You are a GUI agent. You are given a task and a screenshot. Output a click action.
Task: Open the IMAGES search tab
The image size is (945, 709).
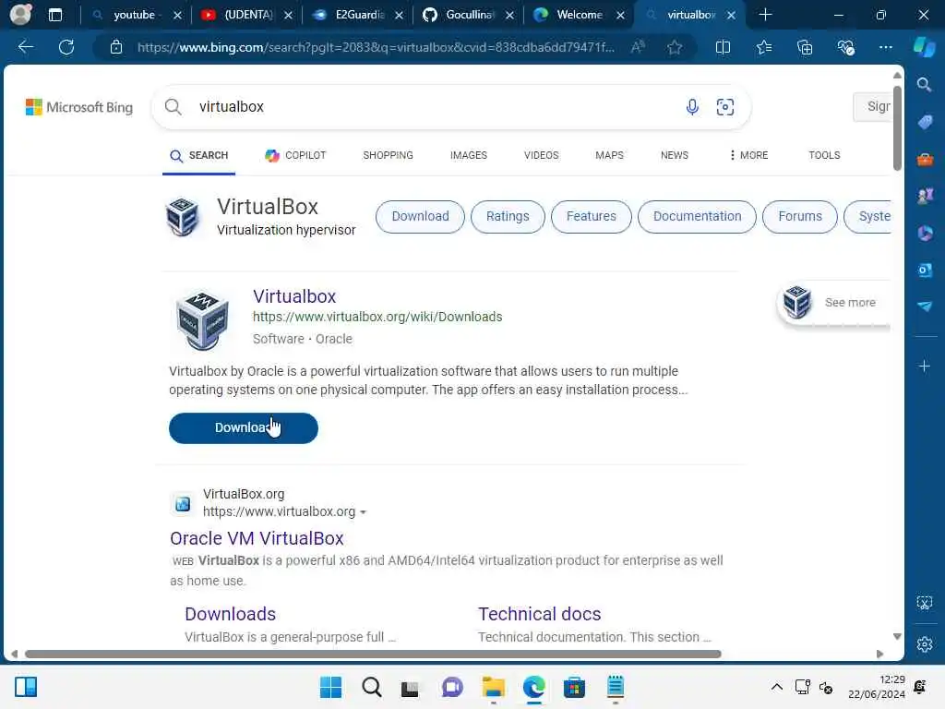click(x=468, y=155)
